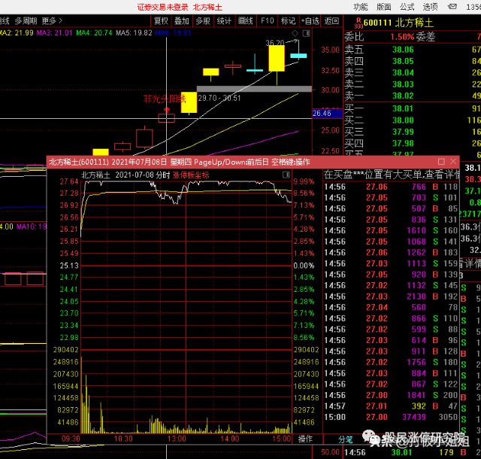
Task: Open the 版面 menu
Action: coord(384,7)
